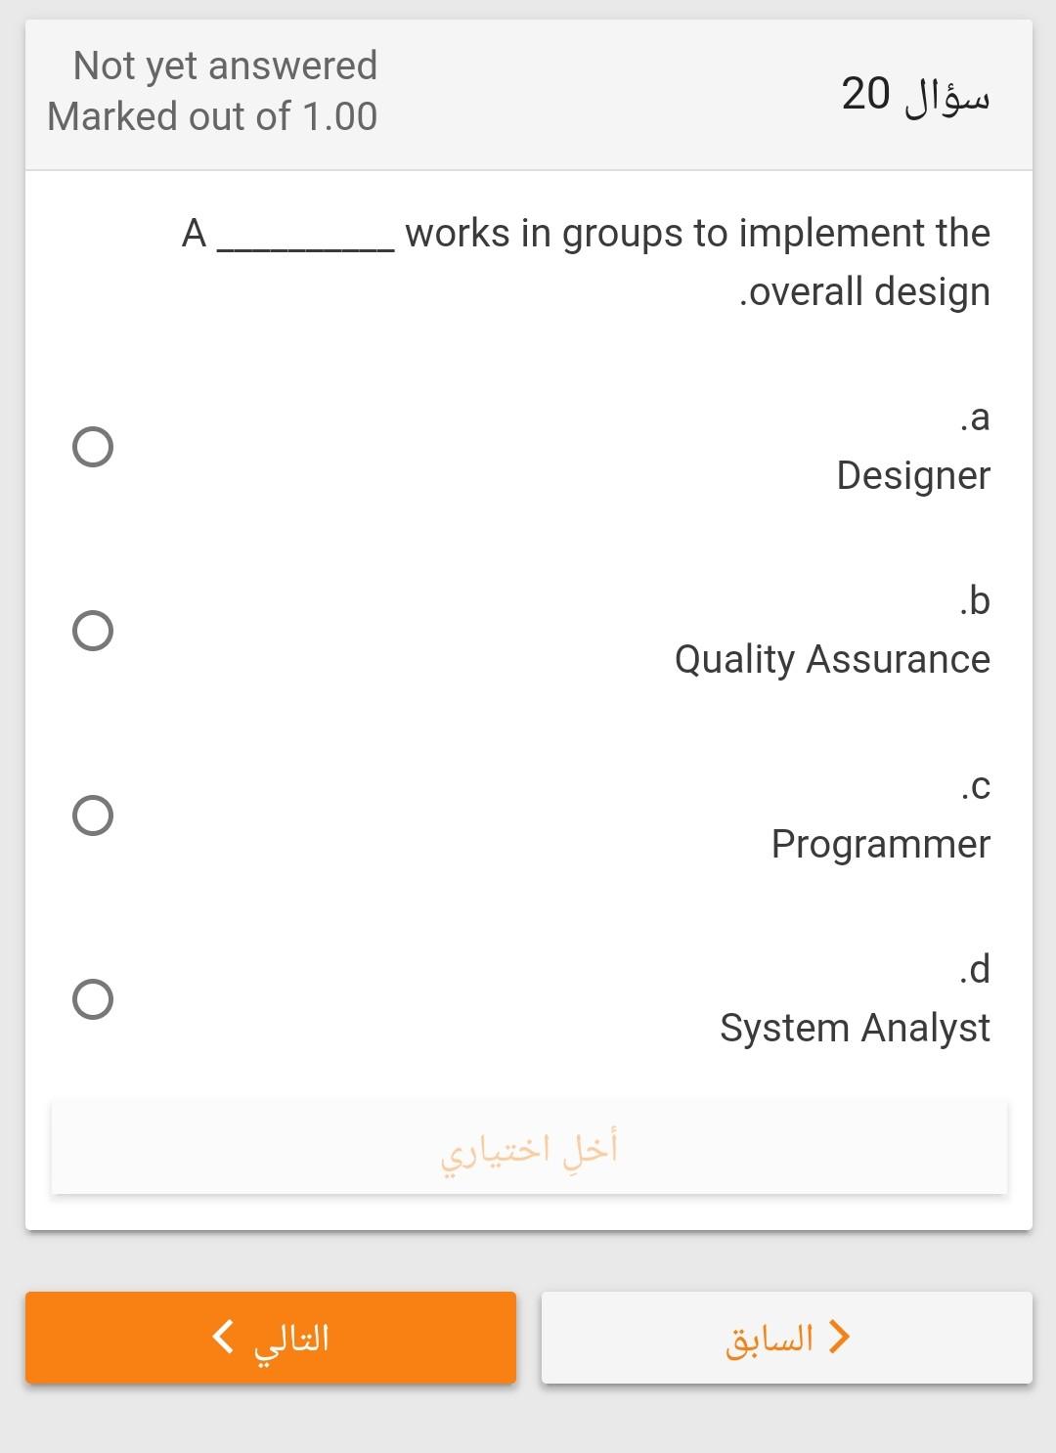Click the option letter .a
This screenshot has height=1453, width=1056.
tap(974, 419)
